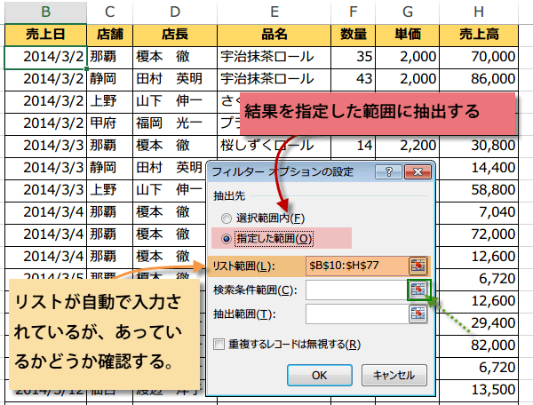Viewport: 533px width, 405px height.
Task: Select sales cell showing 72,000
Action: (x=479, y=234)
